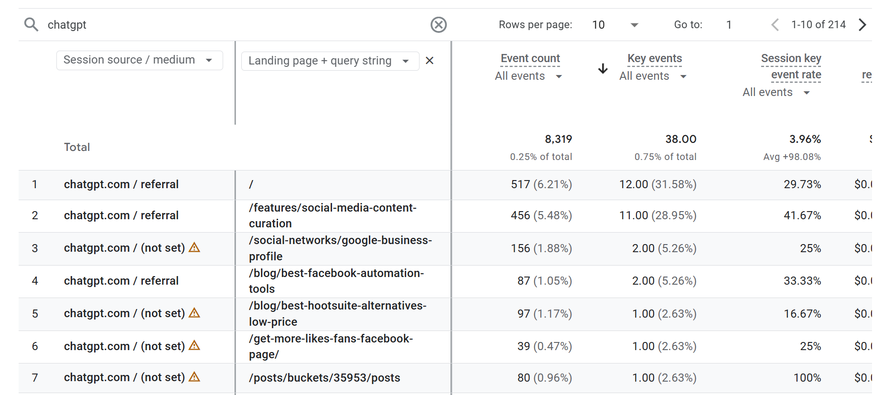The image size is (894, 395).
Task: Click the descending sort arrow for Key events
Action: tap(603, 68)
